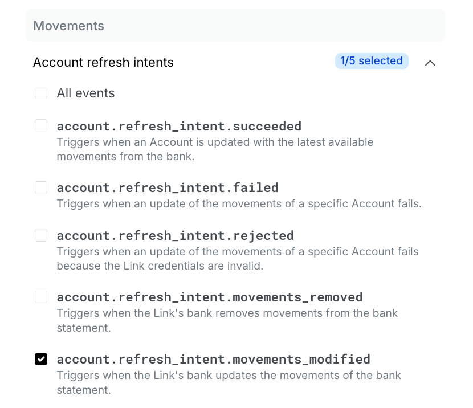Viewport: 473px width, 408px height.
Task: Click the 1/5 selected badge
Action: [372, 61]
